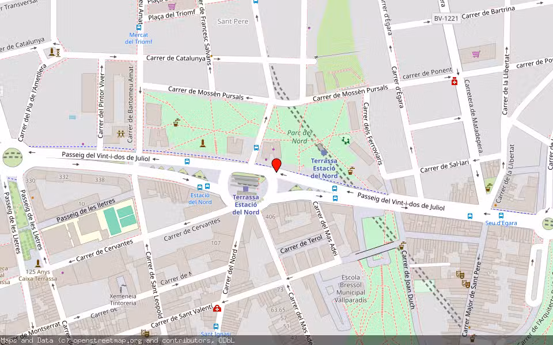The width and height of the screenshot is (553, 345).
Task: Select the bus stop icon beside Estació del Nord
Action: (200, 186)
